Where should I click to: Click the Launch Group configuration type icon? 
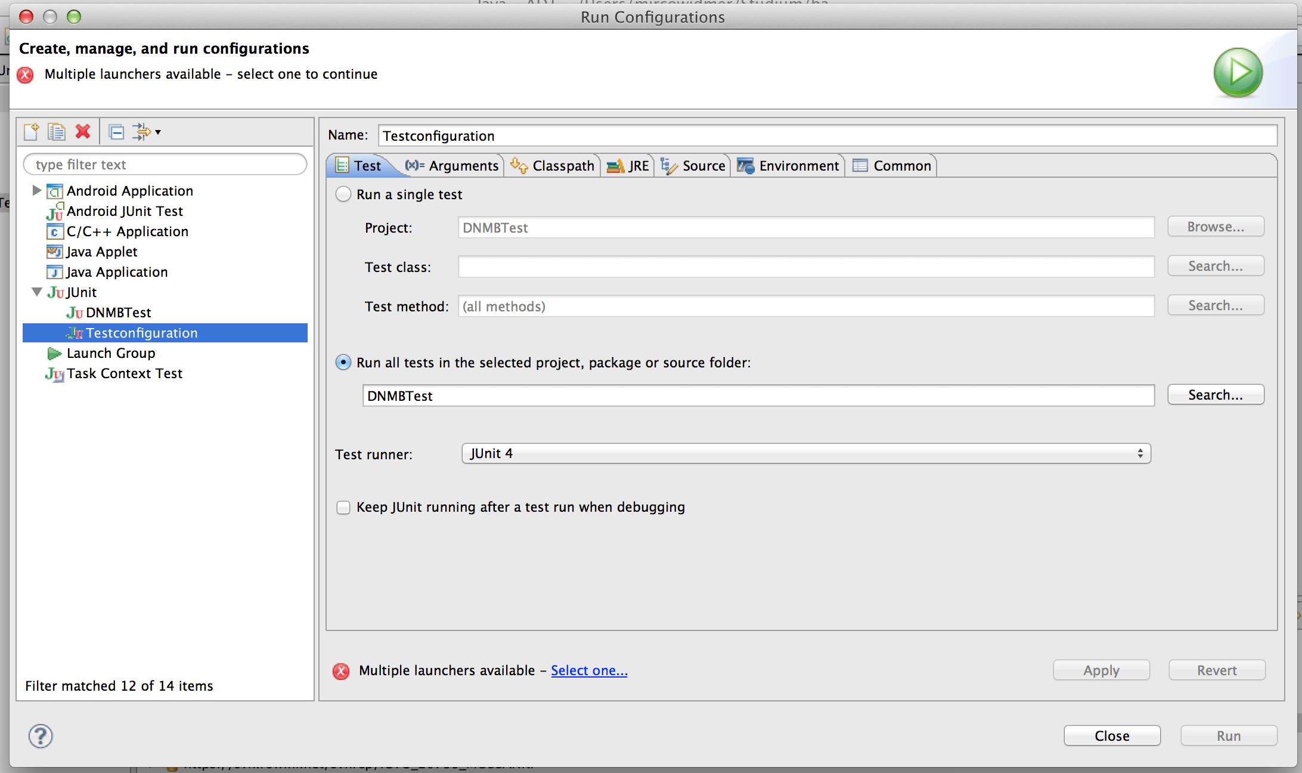54,353
